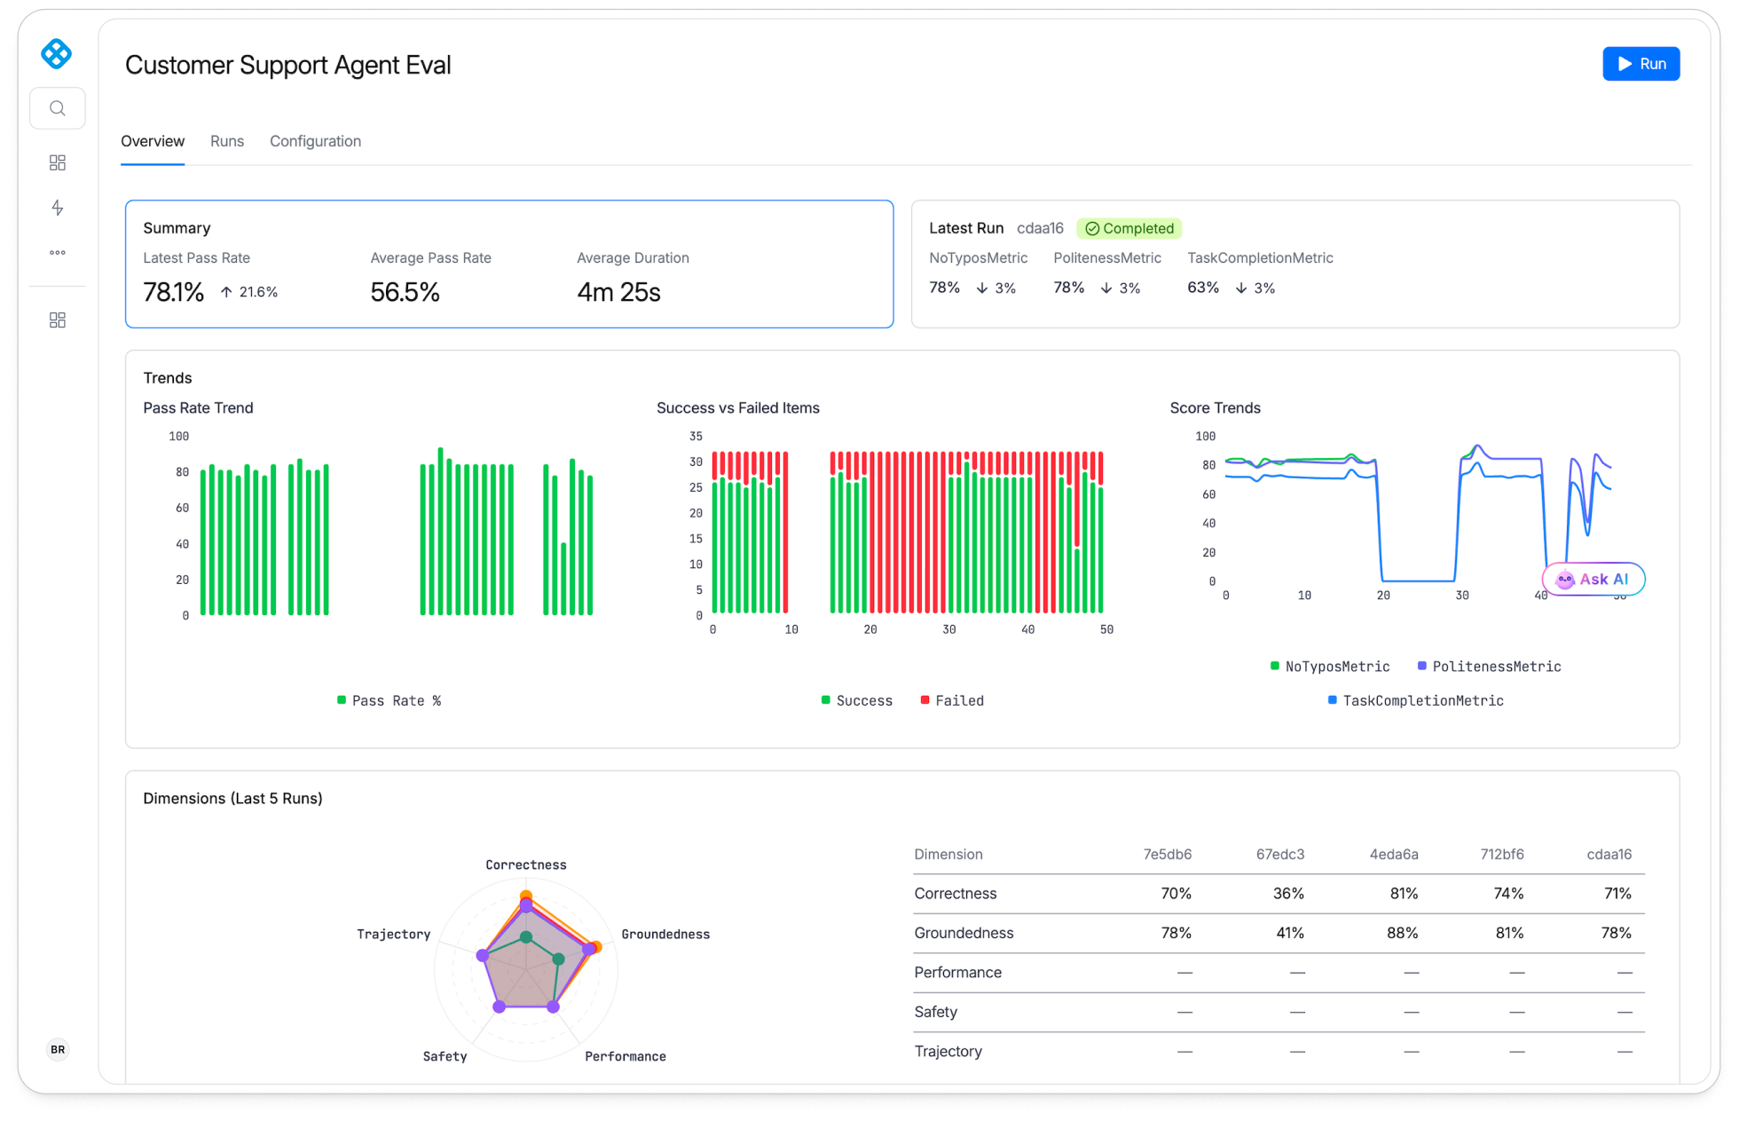This screenshot has width=1739, height=1121.
Task: Open search from the sidebar magnifier
Action: [x=58, y=108]
